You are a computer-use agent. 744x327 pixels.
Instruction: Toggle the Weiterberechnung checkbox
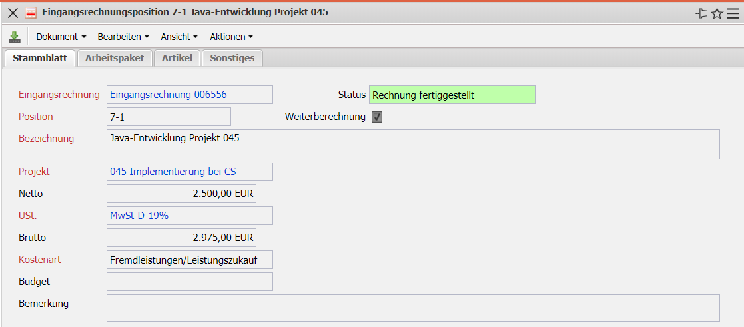(x=377, y=117)
